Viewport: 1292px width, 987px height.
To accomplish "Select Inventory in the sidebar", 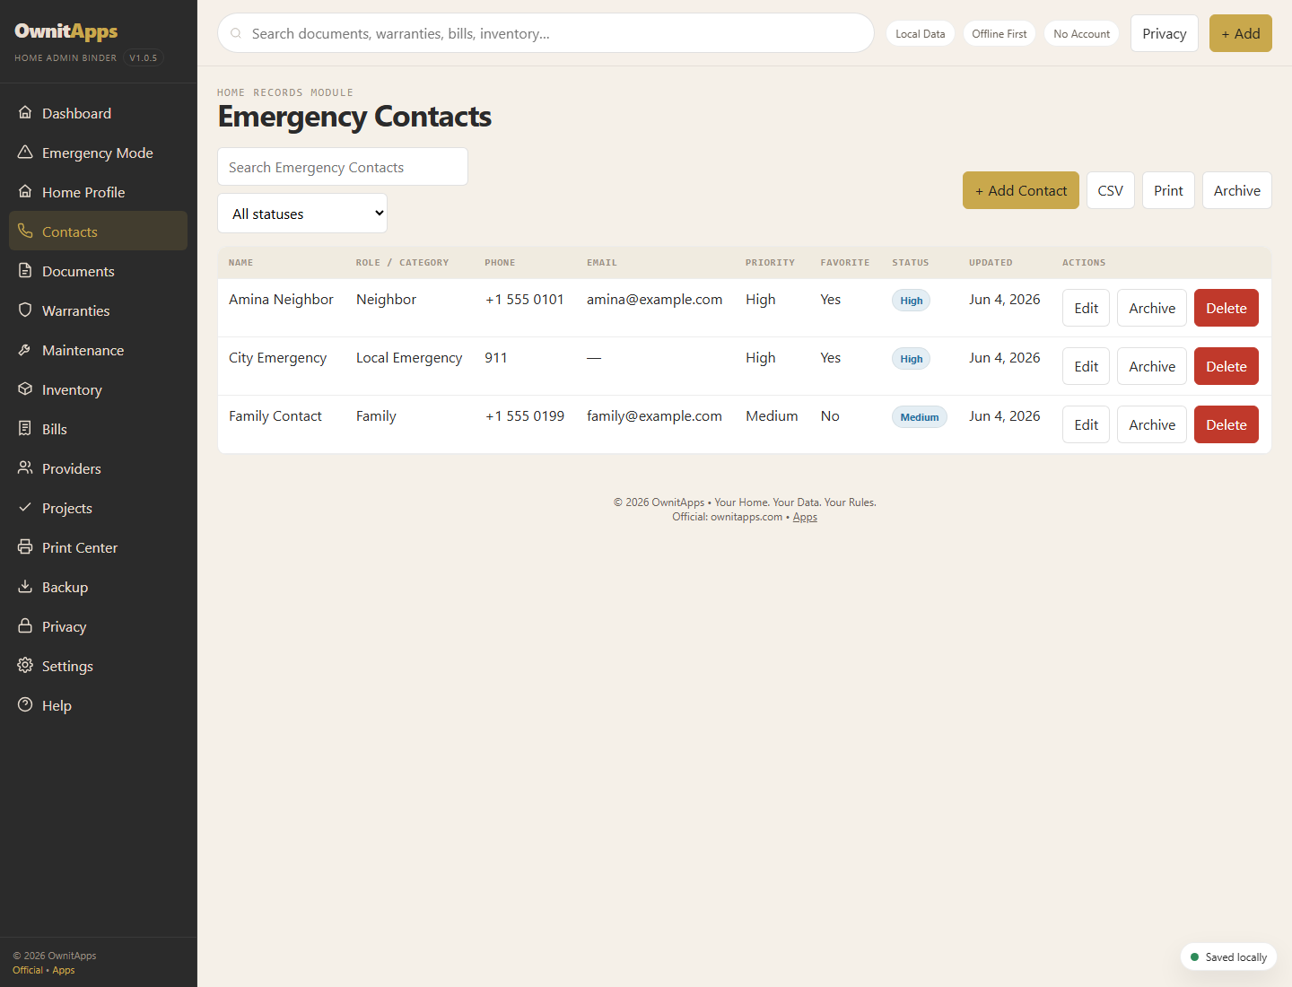I will [x=99, y=389].
